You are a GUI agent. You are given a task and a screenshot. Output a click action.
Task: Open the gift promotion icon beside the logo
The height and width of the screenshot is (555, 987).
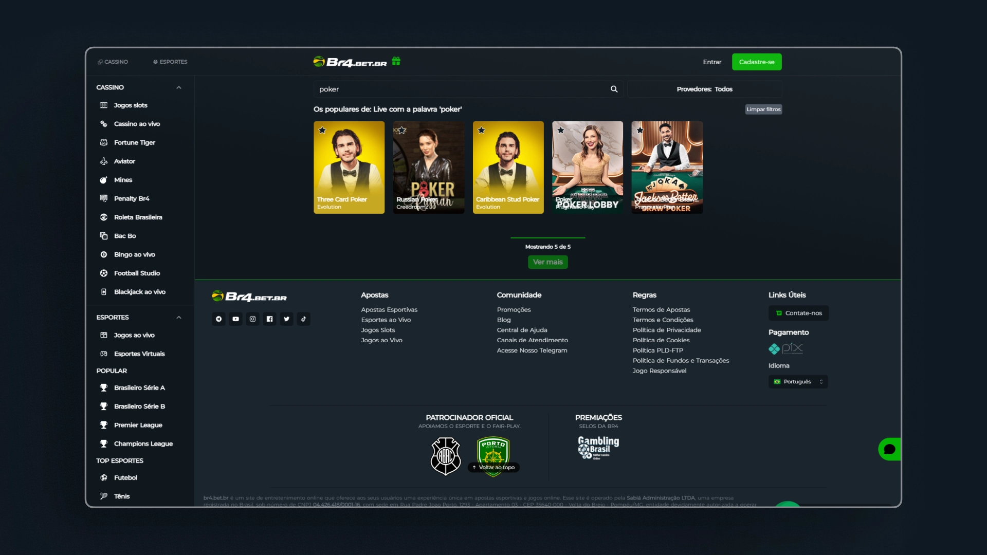[x=396, y=61]
